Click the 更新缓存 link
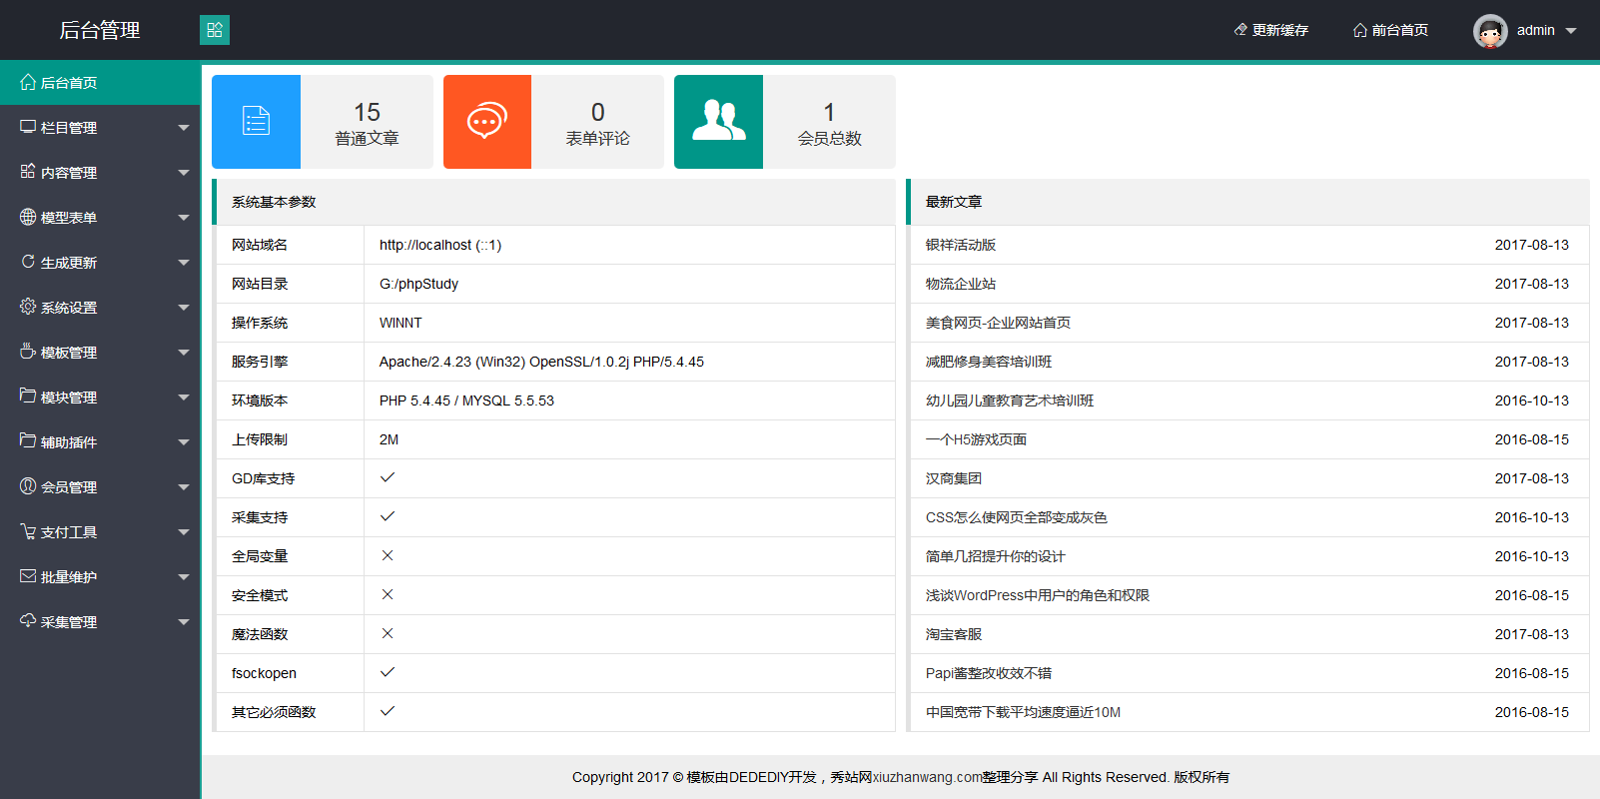The height and width of the screenshot is (799, 1600). (x=1270, y=31)
